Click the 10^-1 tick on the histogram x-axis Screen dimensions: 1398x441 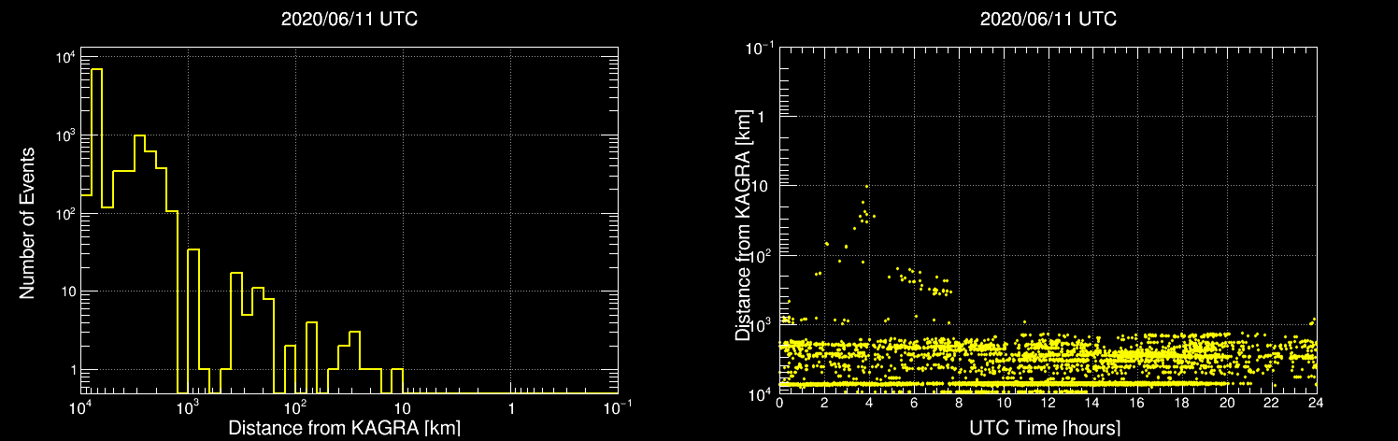coord(618,408)
